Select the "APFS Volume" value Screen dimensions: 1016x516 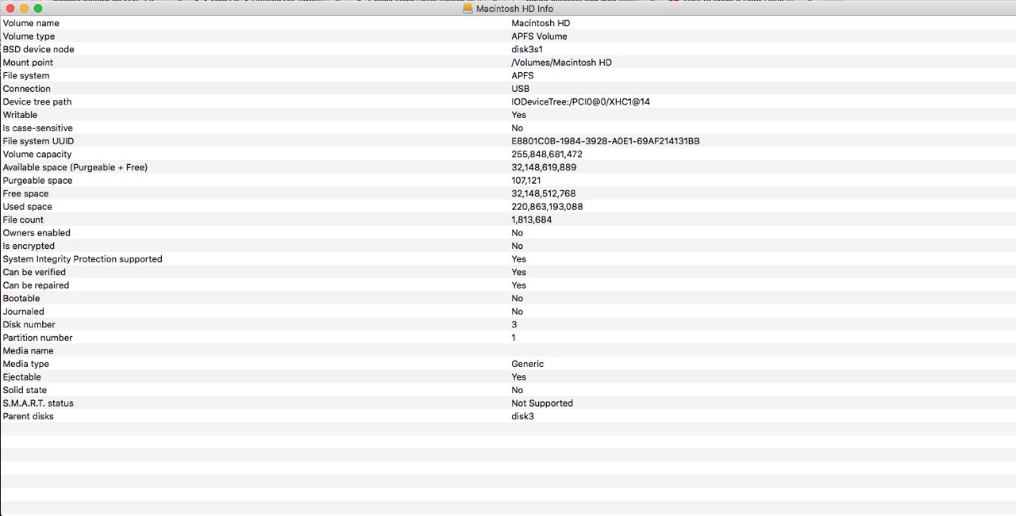click(539, 36)
